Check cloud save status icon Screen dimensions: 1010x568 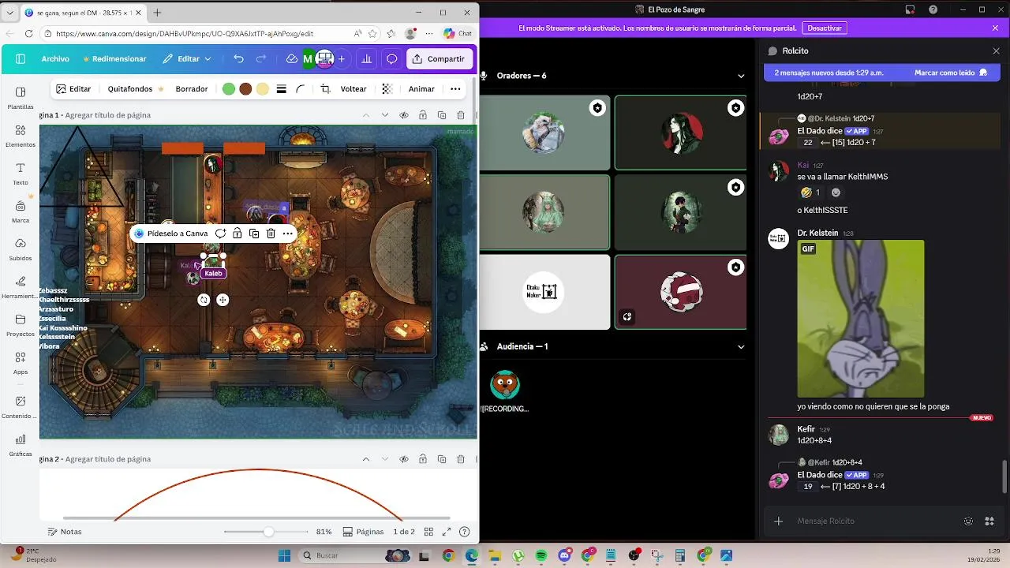tap(291, 59)
